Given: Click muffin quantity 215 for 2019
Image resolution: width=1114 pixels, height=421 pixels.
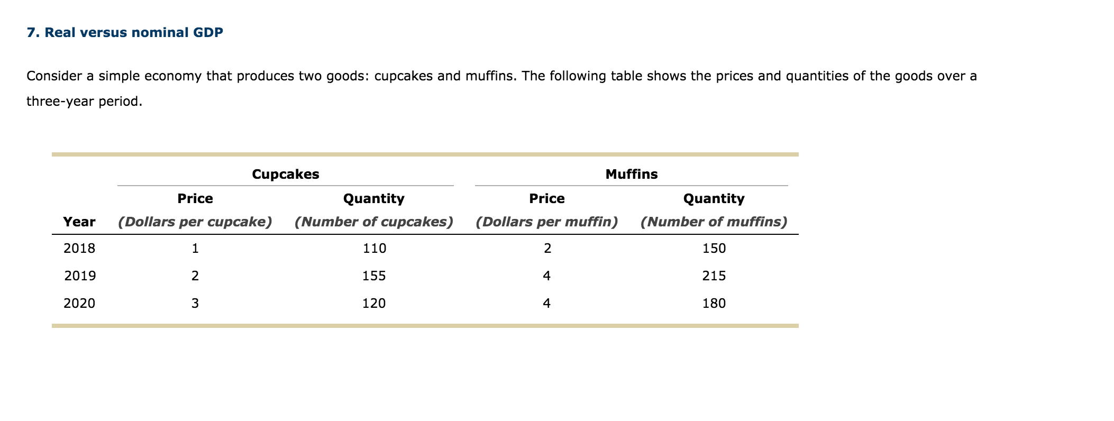Looking at the screenshot, I should pos(714,276).
